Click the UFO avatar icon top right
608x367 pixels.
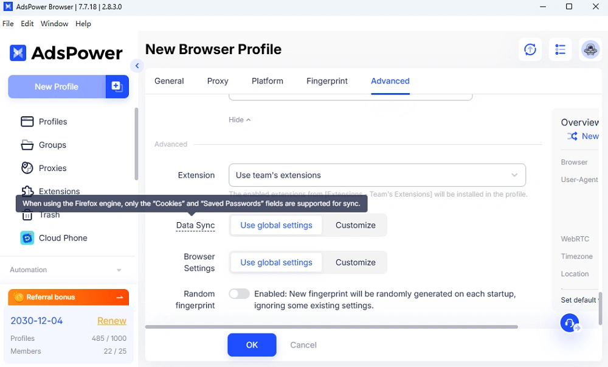coord(590,49)
